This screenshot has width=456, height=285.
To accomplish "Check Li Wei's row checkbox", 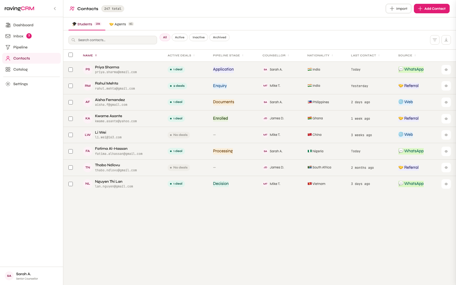I will point(71,135).
